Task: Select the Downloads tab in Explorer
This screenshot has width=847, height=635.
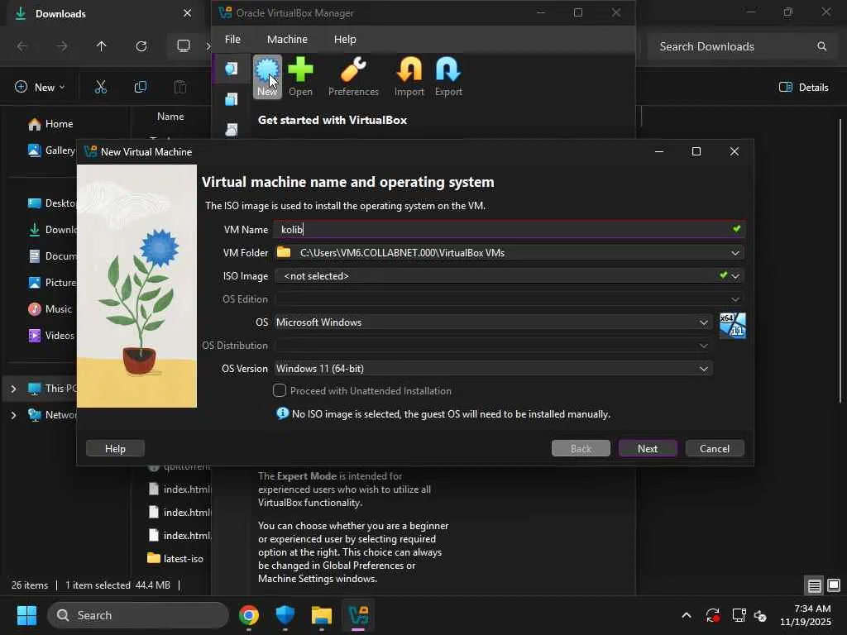Action: click(103, 13)
